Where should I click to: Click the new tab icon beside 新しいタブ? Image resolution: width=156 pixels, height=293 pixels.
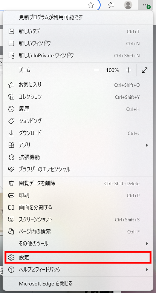click(x=11, y=31)
